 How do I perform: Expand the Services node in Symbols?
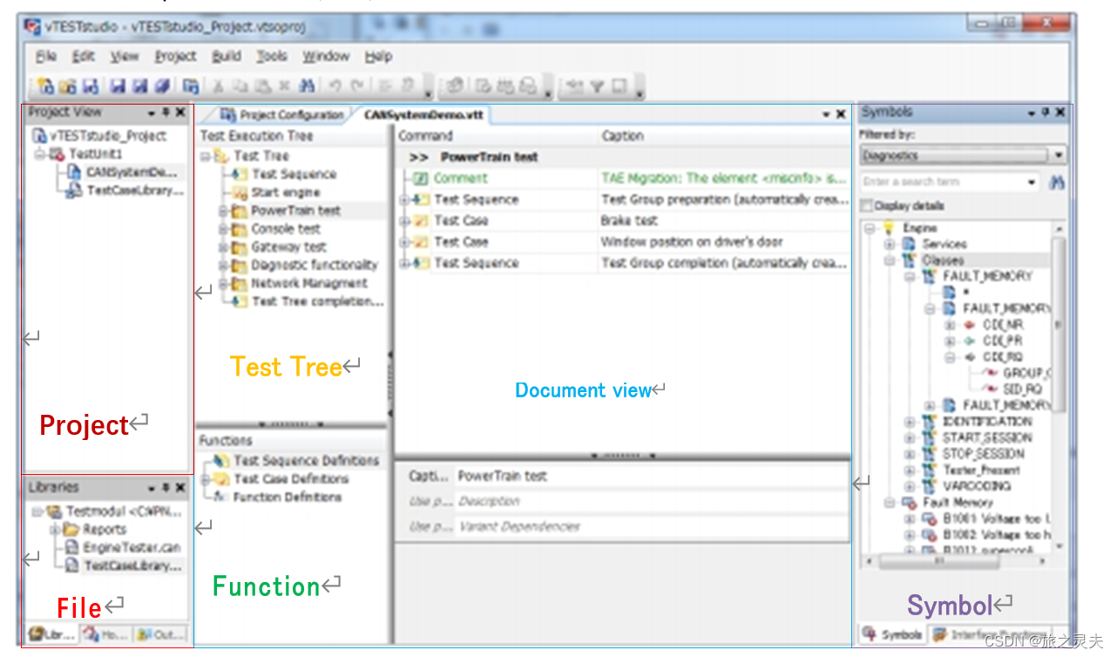890,244
